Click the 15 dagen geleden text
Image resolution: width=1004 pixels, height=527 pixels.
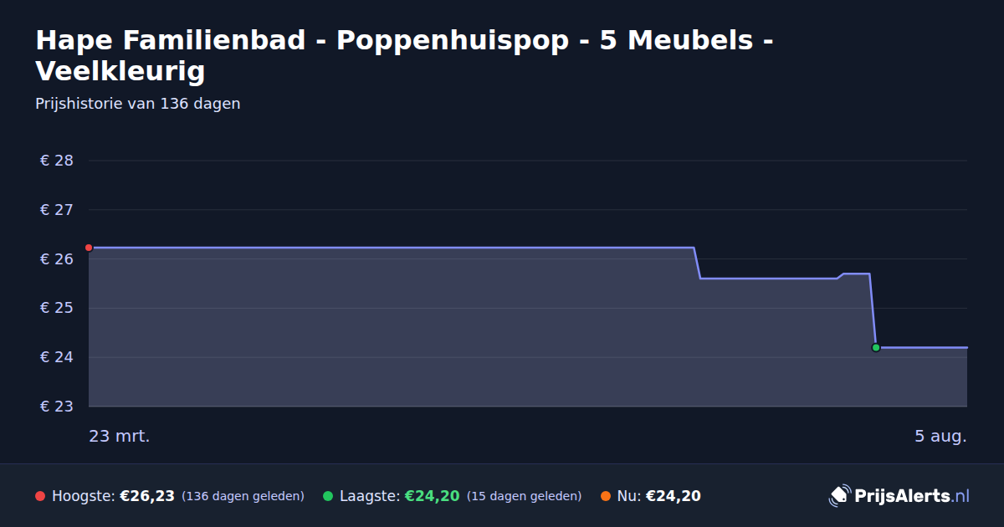pos(524,496)
